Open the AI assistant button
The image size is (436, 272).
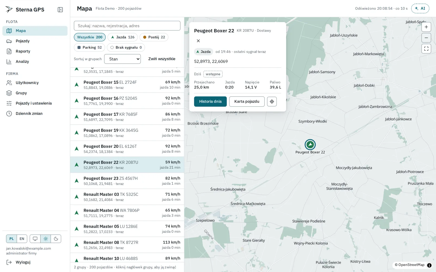420,8
